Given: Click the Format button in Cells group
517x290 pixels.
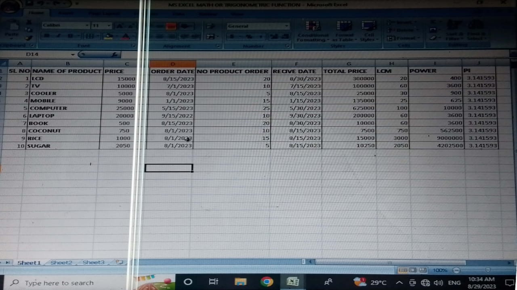Looking at the screenshot, I should 404,38.
